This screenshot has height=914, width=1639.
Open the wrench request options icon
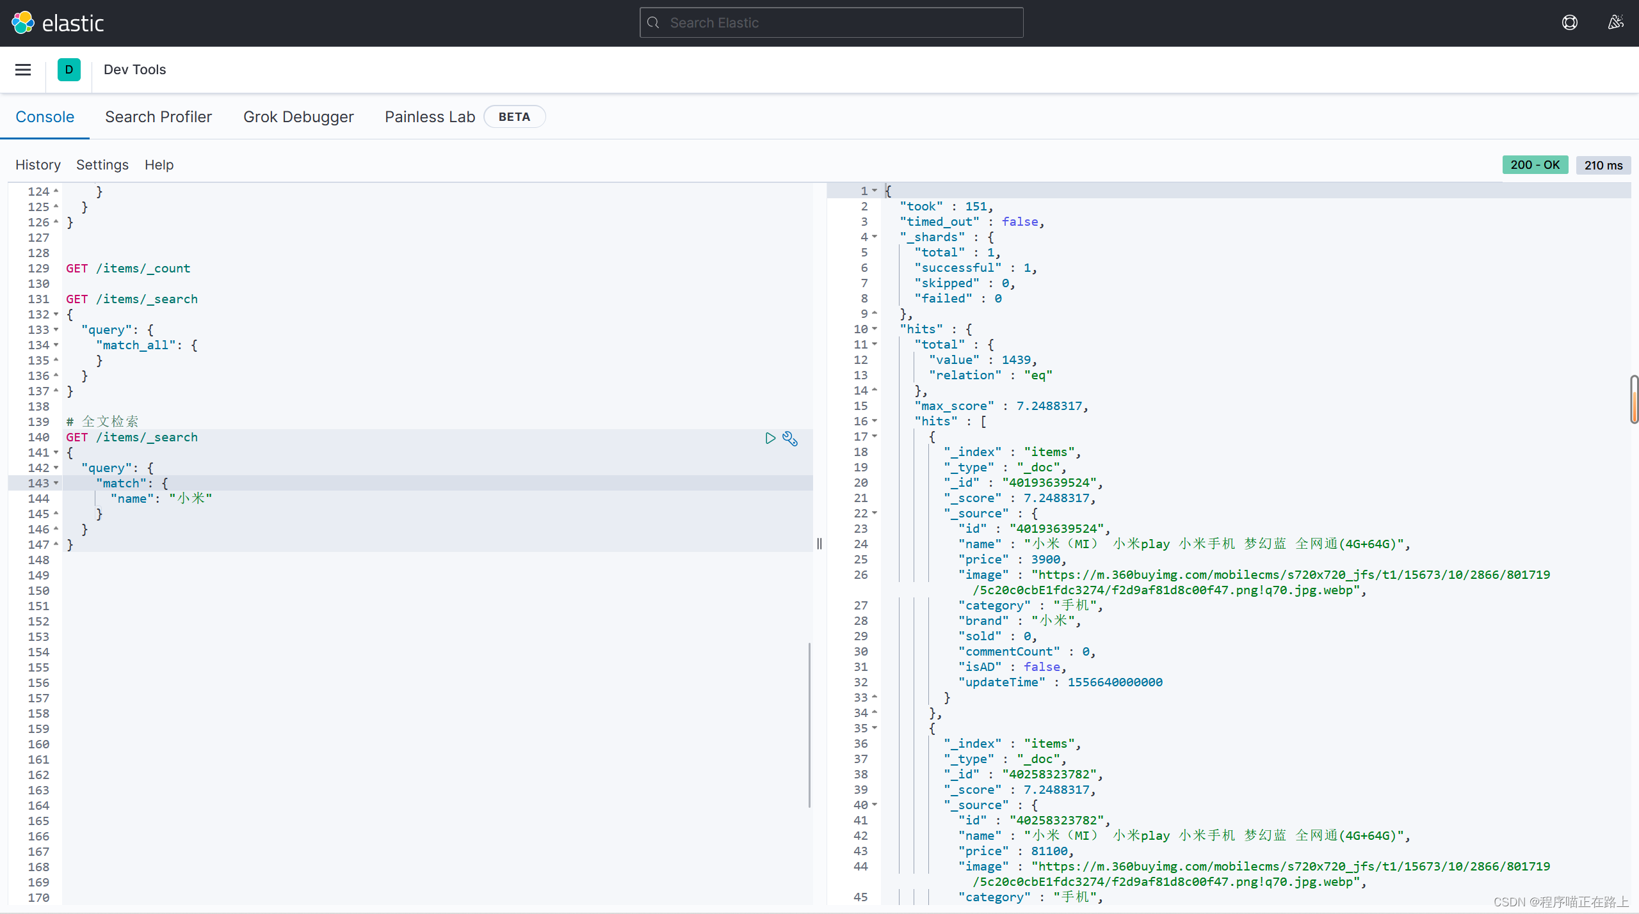(x=790, y=438)
